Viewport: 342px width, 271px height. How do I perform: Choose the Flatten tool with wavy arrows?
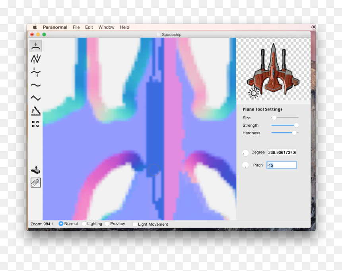pos(35,72)
